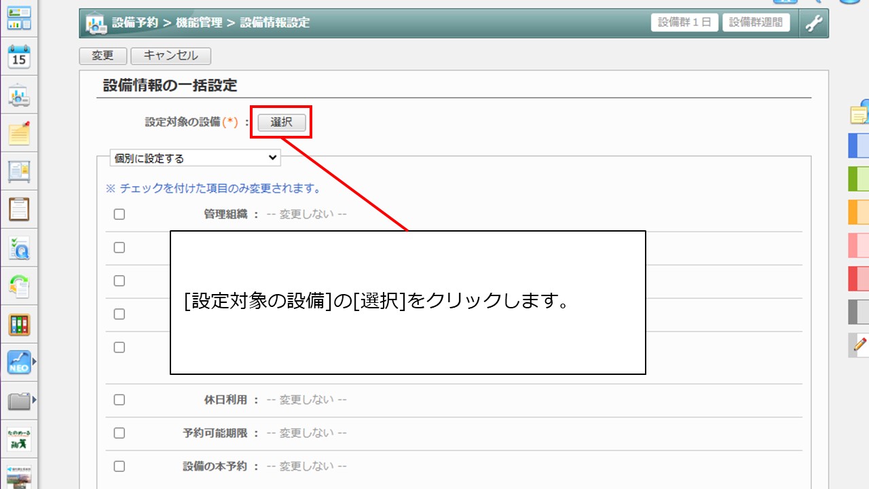Expand the NEO icon submenu arrow
The image size is (869, 489).
click(35, 363)
